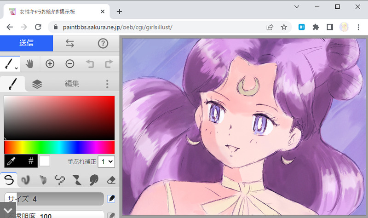Toggle pen pressure for opacity

(111, 215)
